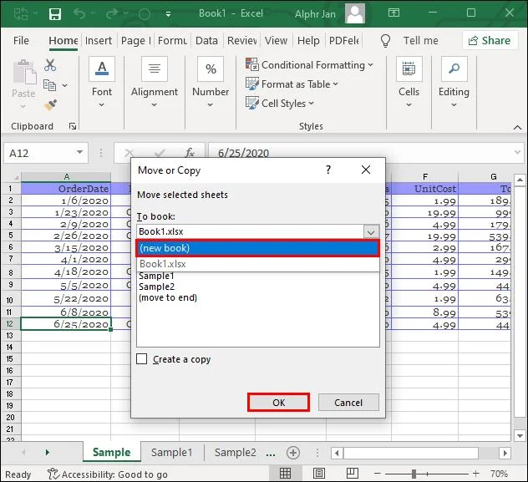Switch to the Insert ribbon tab
Viewport: 528px width, 482px height.
99,40
